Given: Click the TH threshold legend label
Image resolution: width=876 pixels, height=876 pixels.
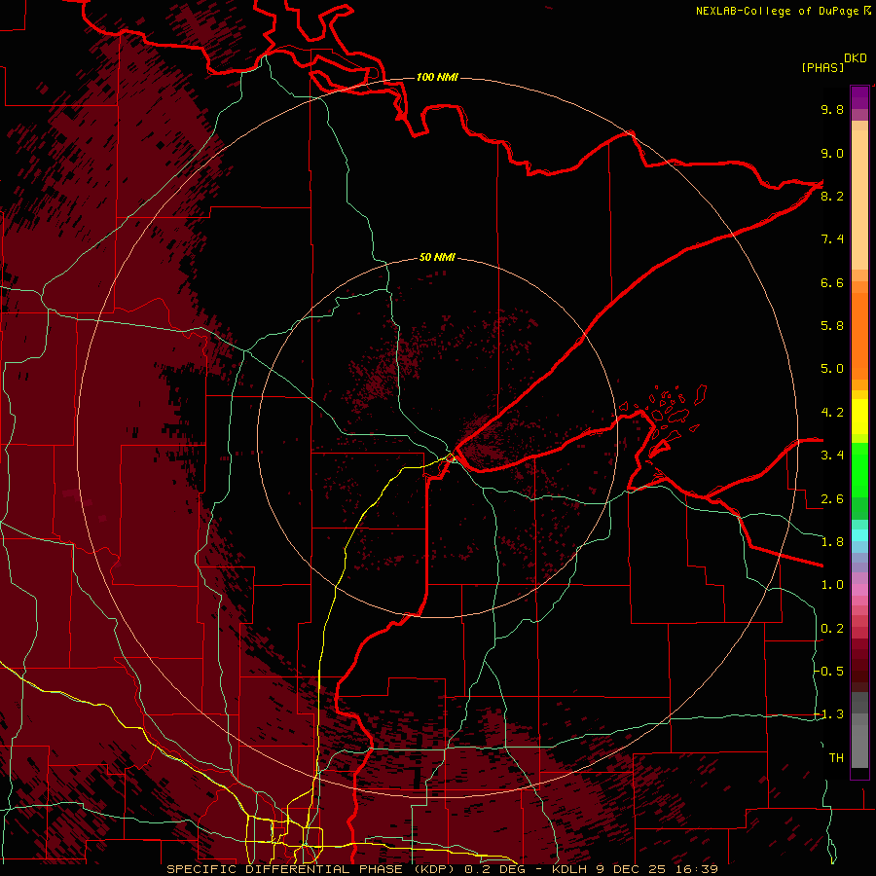Looking at the screenshot, I should [836, 758].
